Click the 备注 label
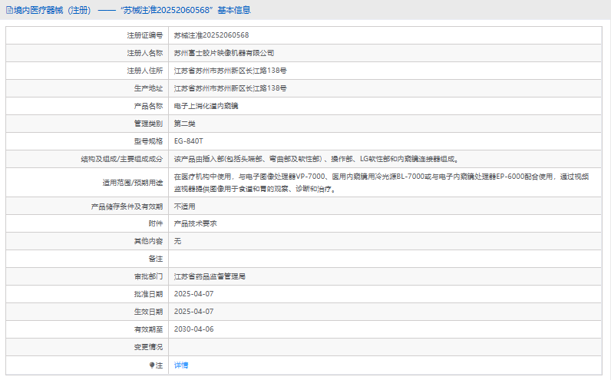Viewport: 611px width, 380px height. pyautogui.click(x=156, y=259)
